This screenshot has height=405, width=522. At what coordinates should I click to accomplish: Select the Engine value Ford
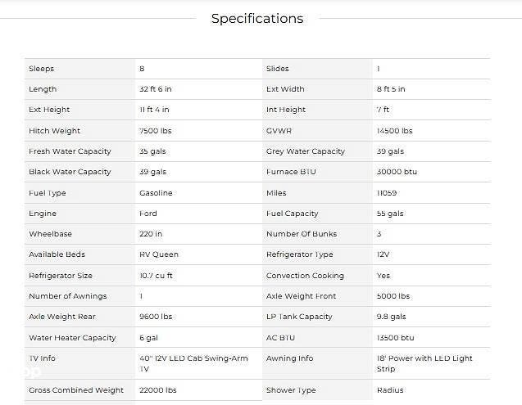148,214
